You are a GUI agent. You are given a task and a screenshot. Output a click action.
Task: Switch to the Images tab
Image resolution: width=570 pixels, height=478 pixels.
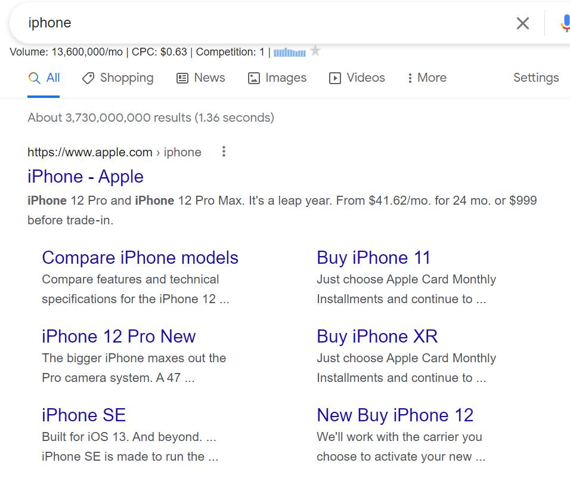(277, 78)
